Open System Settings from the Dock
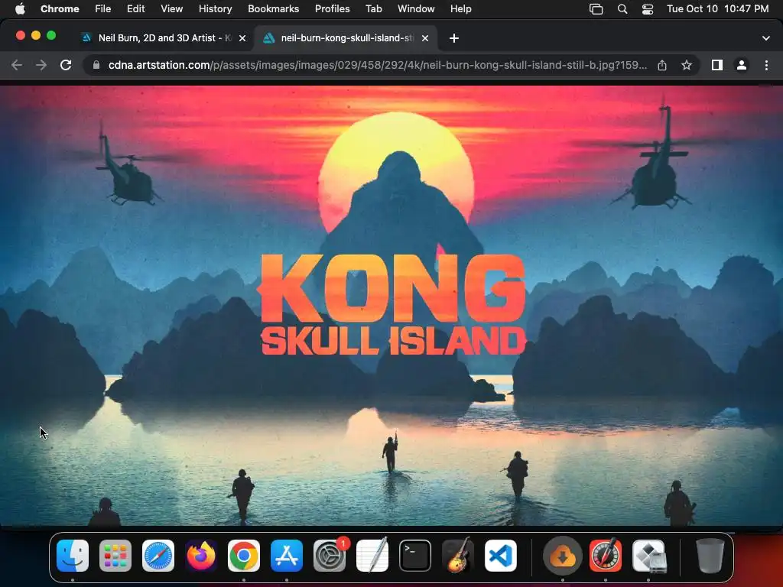 pyautogui.click(x=330, y=556)
